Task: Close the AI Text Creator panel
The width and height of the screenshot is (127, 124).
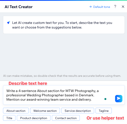Action: 123,7
